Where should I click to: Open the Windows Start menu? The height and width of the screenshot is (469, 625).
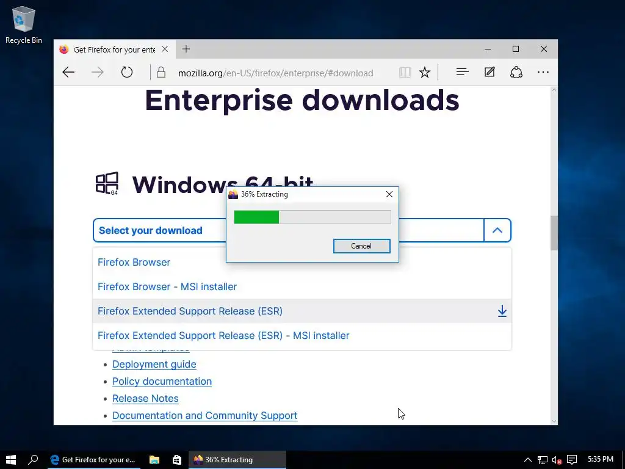[11, 460]
